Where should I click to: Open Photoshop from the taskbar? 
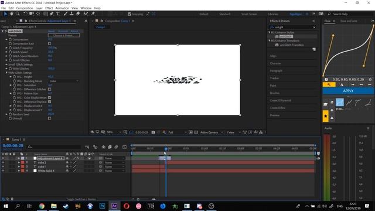point(102,206)
